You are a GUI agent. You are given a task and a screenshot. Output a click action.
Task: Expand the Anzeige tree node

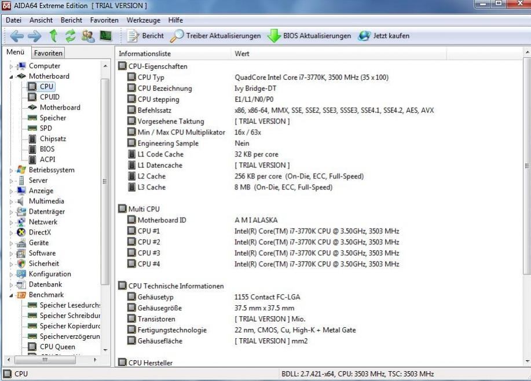pyautogui.click(x=11, y=191)
